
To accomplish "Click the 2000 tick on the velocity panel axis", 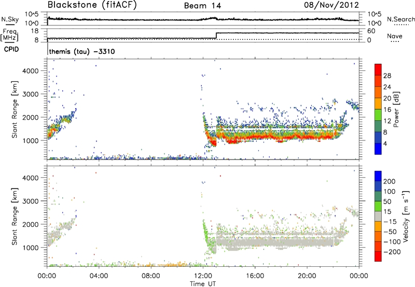I will coord(31,224).
